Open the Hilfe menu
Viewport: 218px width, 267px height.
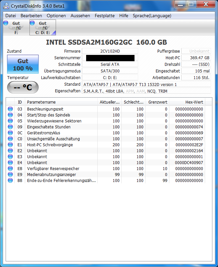pos(124,16)
